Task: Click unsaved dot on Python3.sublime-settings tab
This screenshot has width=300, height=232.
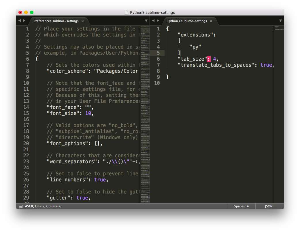Action: (211, 21)
